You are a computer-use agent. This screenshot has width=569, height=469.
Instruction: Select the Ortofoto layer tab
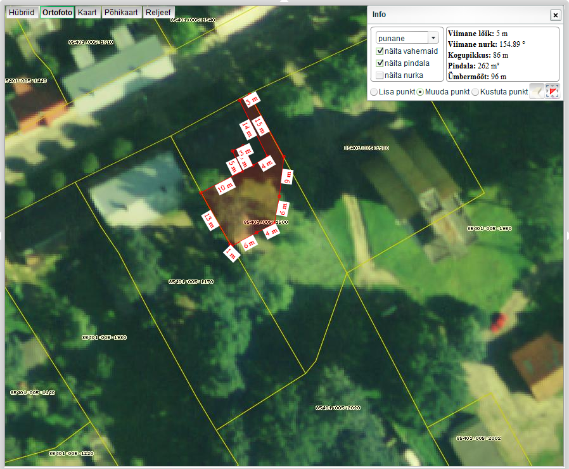pos(57,12)
